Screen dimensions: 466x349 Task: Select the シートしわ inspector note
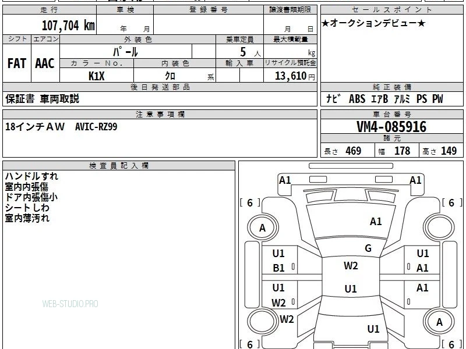(x=27, y=208)
